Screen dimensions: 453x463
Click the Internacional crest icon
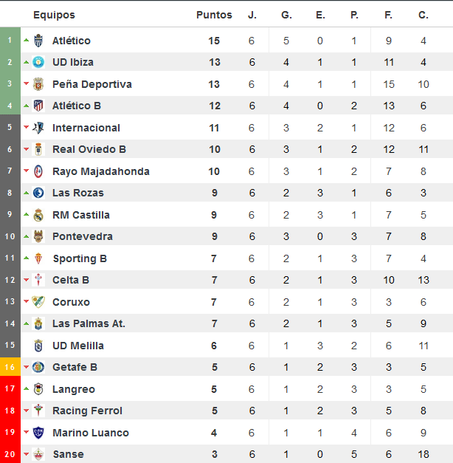point(38,128)
